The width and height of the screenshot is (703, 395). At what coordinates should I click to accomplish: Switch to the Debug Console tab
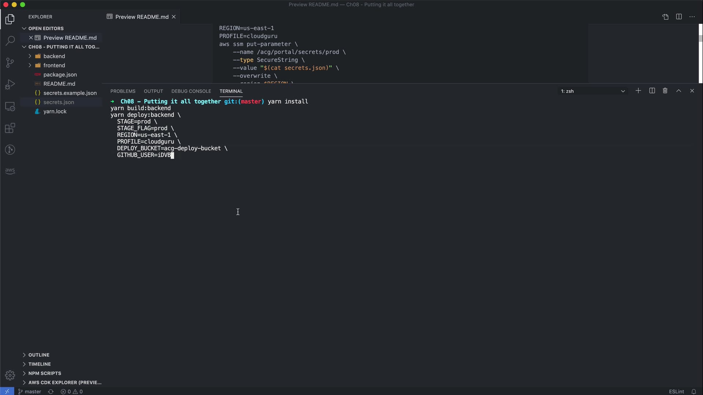[x=191, y=91]
